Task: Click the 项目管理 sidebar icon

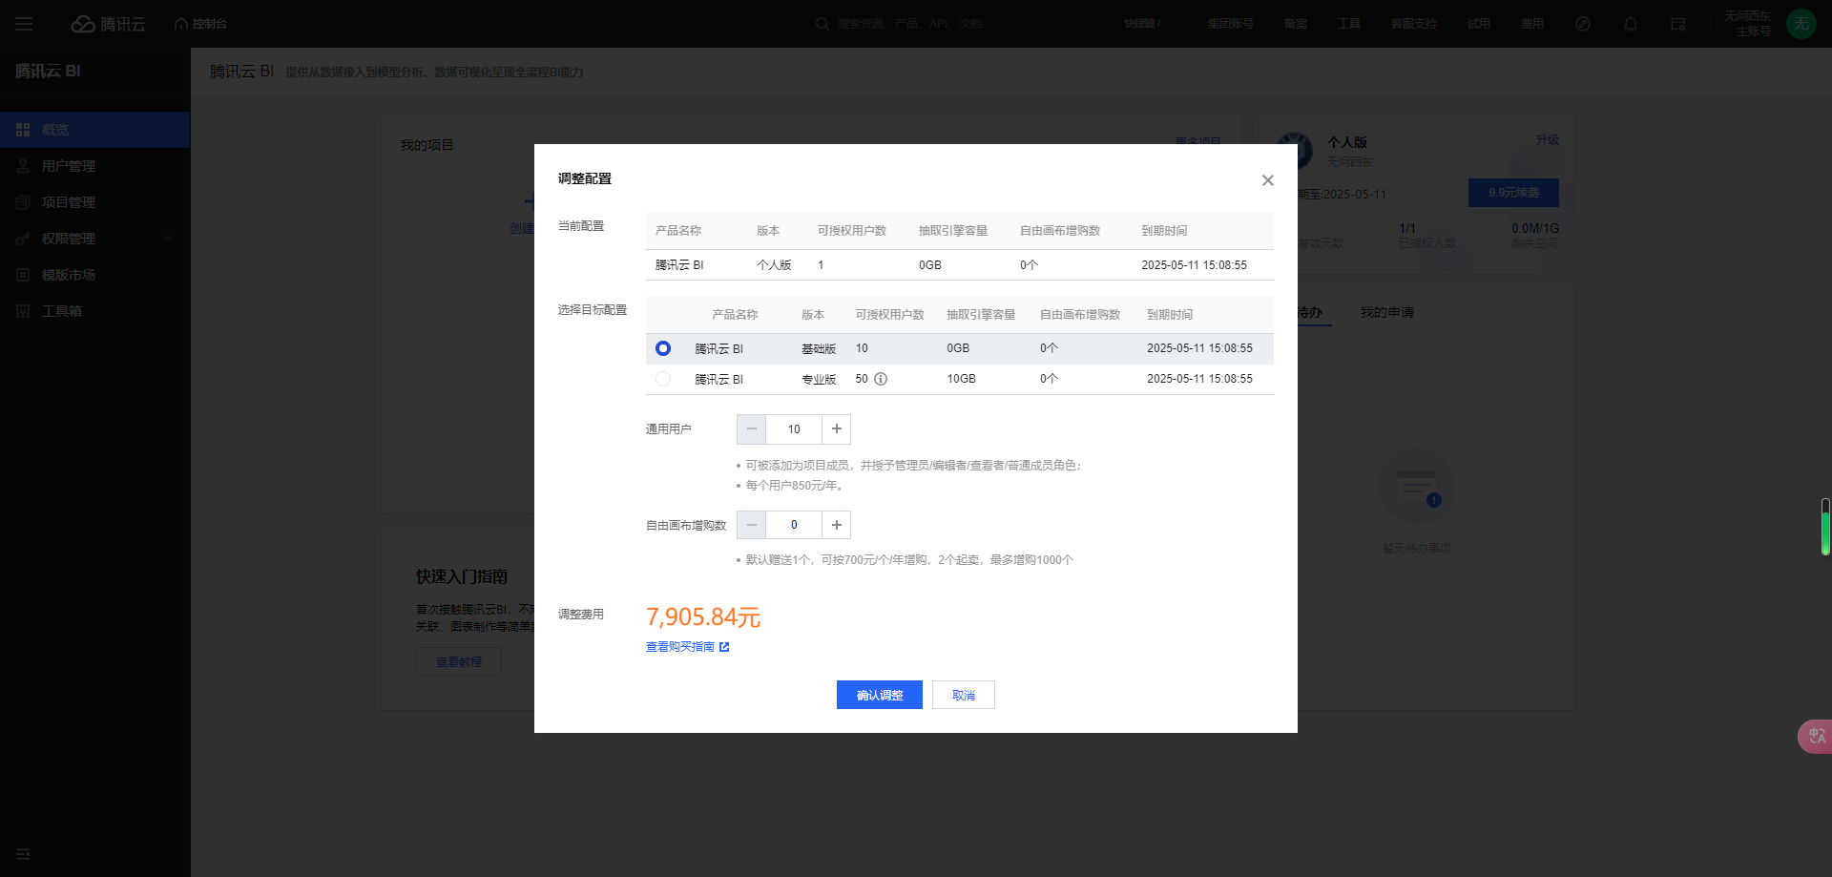Action: [23, 202]
